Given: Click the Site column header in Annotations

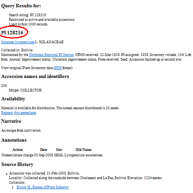Looking at the screenshot, I should [x=59, y=150].
